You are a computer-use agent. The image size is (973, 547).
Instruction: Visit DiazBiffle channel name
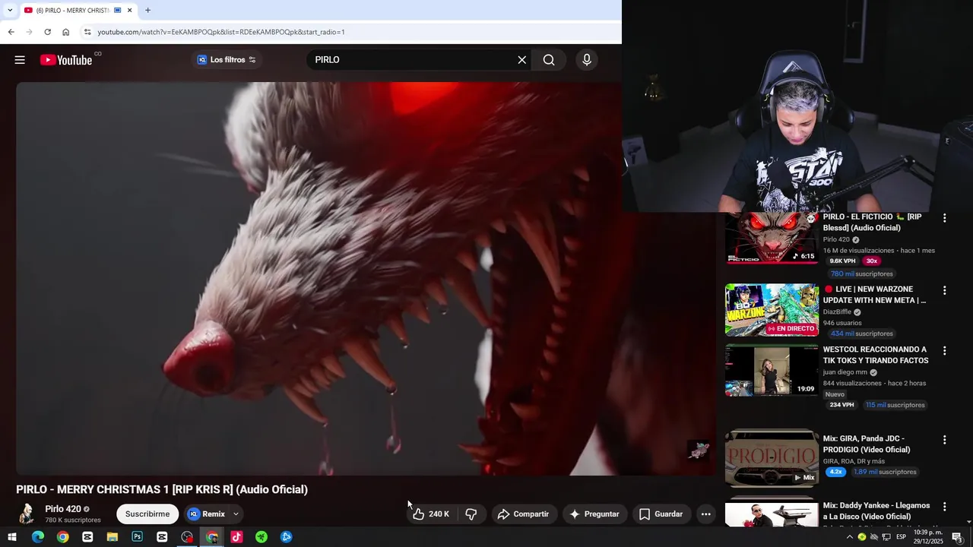[x=837, y=311]
